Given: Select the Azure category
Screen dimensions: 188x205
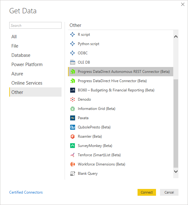Looking at the screenshot, I should [17, 74].
